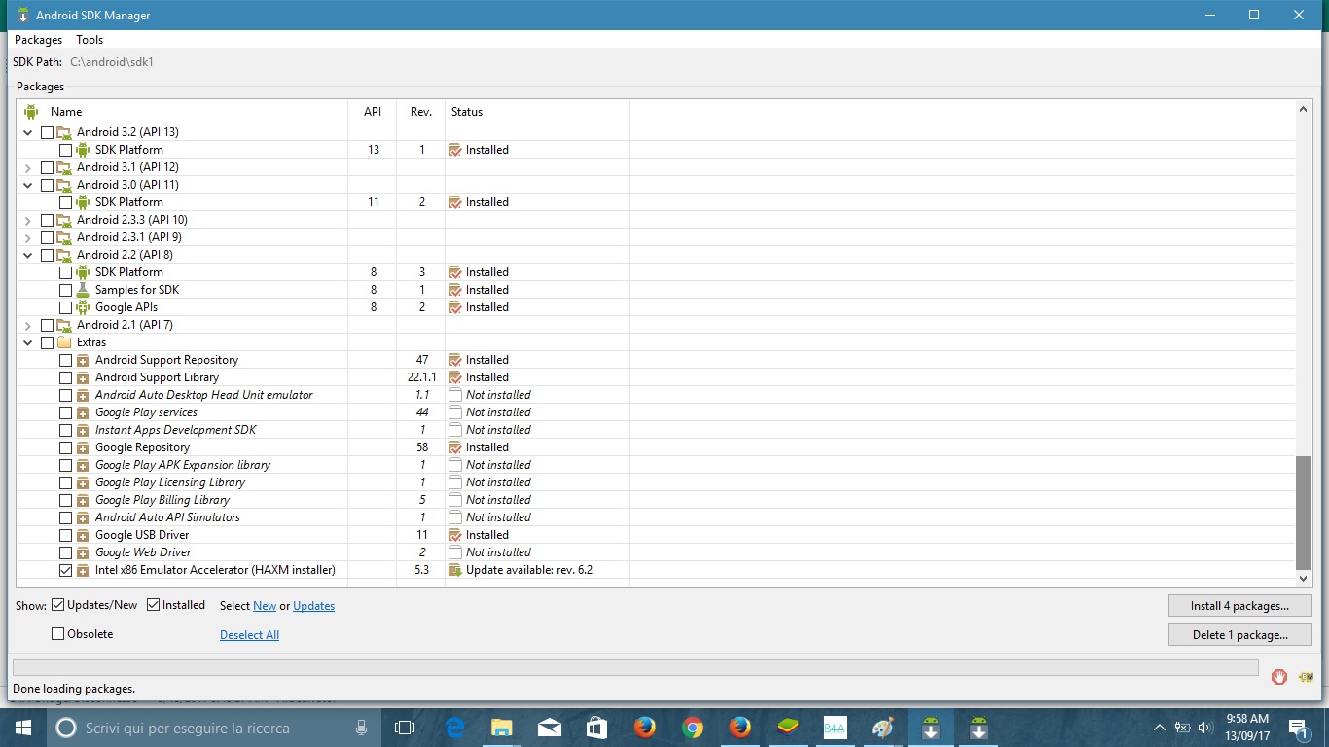Check the Google Play services checkbox
This screenshot has width=1329, height=747.
click(65, 412)
